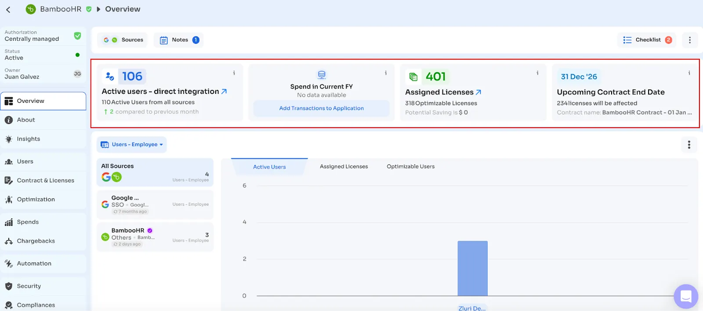
Task: Click the Status Active indicator
Action: [x=77, y=55]
